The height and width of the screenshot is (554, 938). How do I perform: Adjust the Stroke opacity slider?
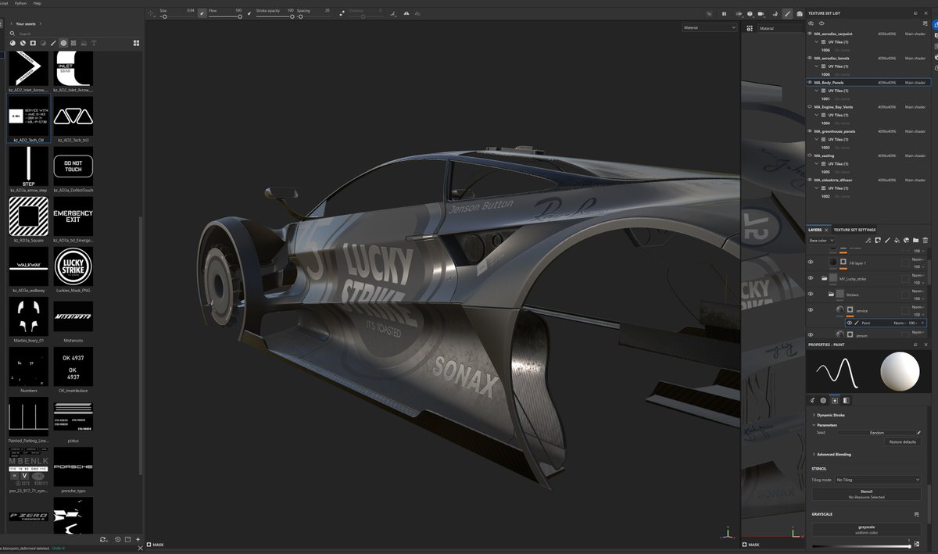click(x=275, y=16)
